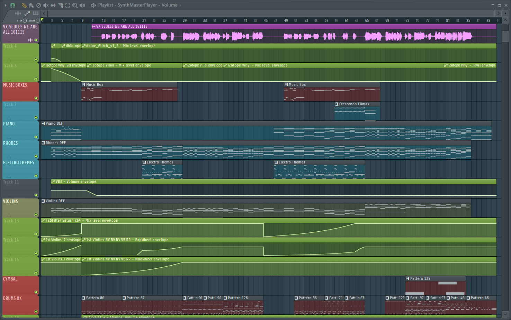Open clip menu of Piano DEF clip
This screenshot has height=320, width=511.
[43, 124]
